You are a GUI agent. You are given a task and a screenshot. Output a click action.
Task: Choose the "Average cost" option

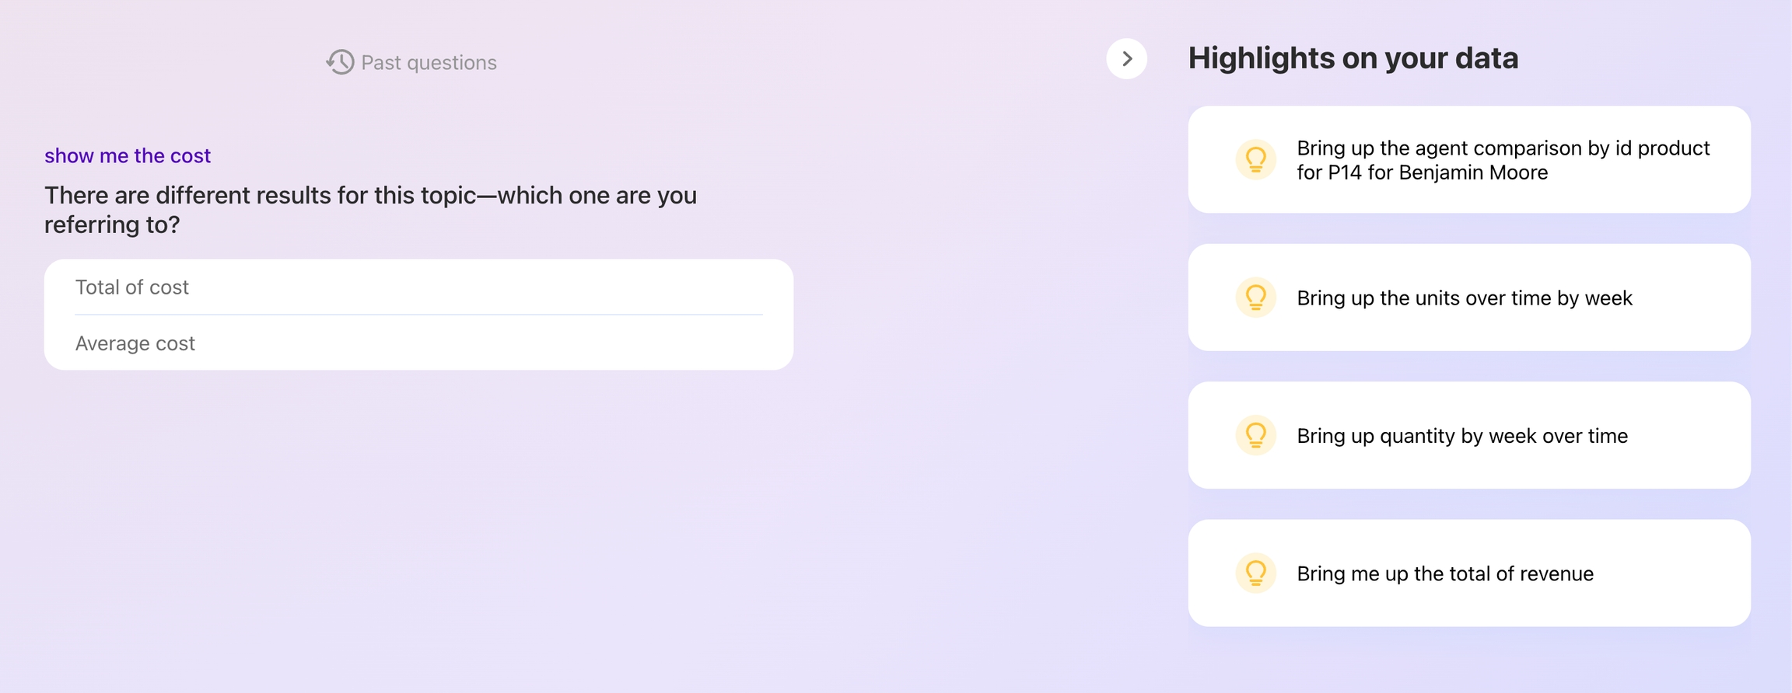click(x=135, y=343)
